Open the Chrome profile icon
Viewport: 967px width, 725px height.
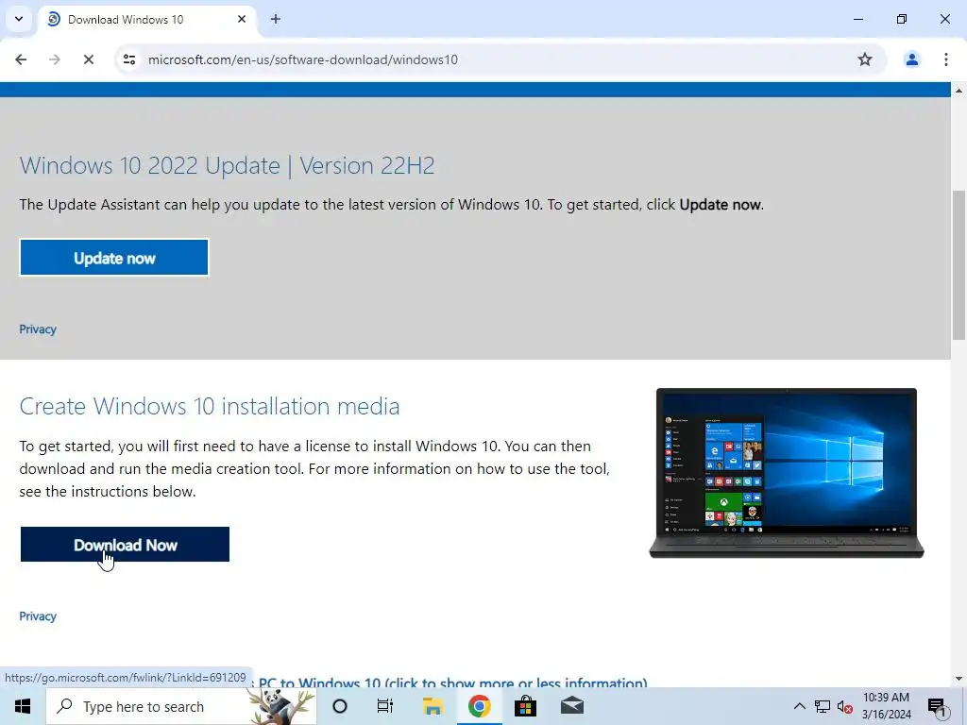(x=911, y=59)
